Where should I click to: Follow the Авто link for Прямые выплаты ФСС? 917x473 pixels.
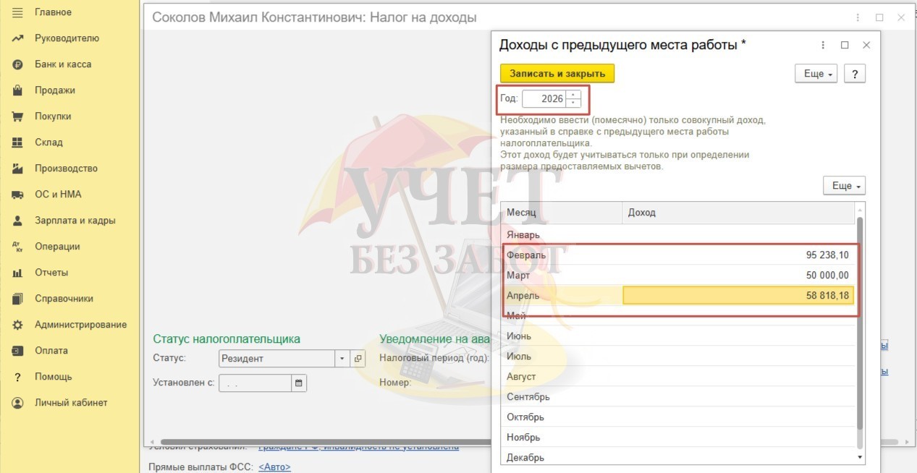point(274,467)
